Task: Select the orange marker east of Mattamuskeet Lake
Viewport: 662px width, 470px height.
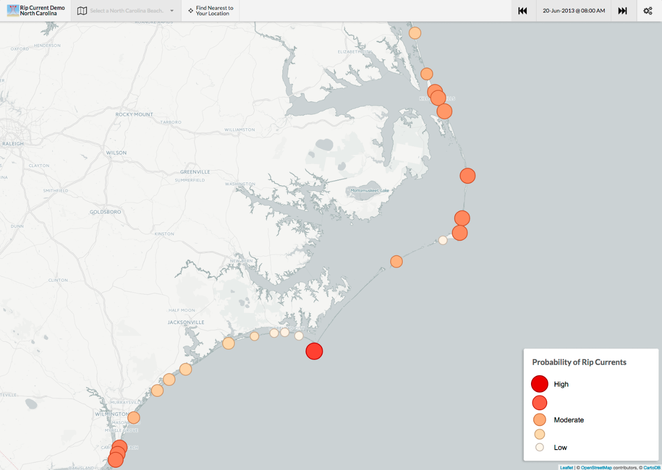Action: pyautogui.click(x=468, y=176)
